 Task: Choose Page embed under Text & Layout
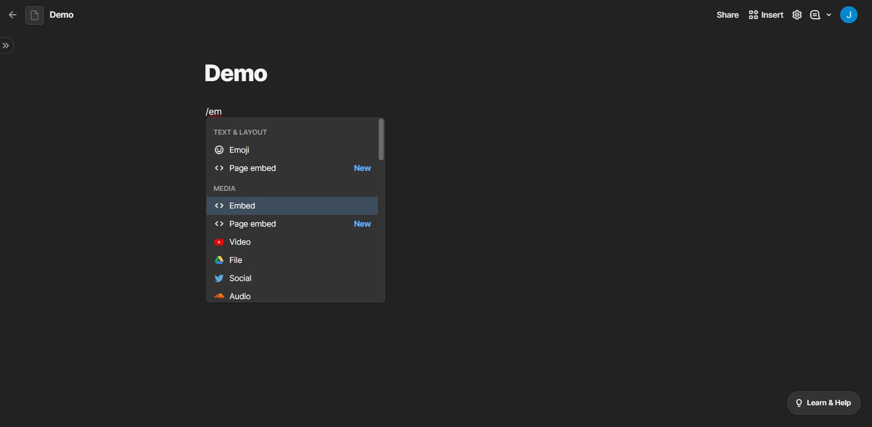pos(253,168)
